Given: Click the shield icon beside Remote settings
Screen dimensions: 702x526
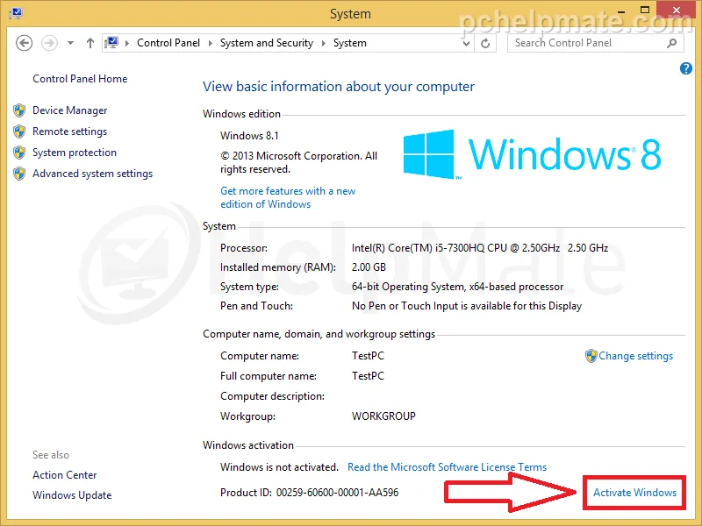Looking at the screenshot, I should (19, 131).
